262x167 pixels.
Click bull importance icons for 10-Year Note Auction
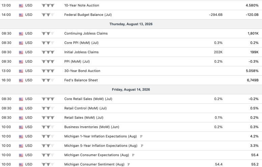click(48, 5)
